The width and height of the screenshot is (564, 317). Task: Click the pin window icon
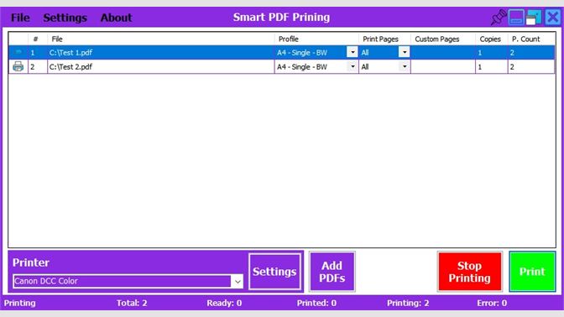499,17
